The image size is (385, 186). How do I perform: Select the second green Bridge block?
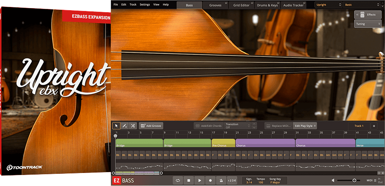[187, 143]
